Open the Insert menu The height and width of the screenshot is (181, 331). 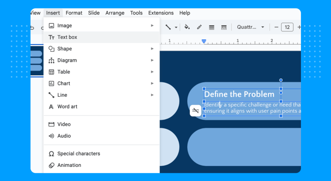tap(53, 13)
